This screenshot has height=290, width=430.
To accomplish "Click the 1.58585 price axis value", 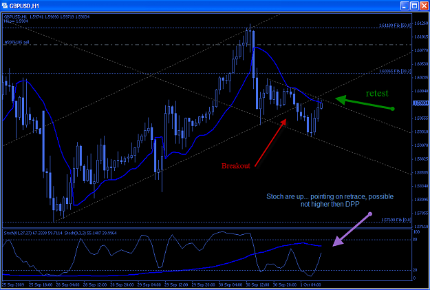I will tap(421, 172).
